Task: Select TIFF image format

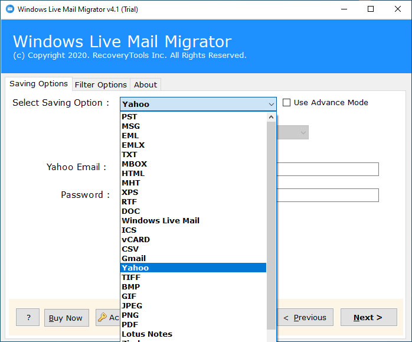Action: click(194, 278)
